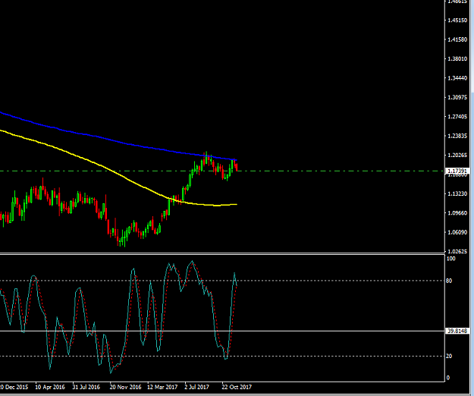Image resolution: width=474 pixels, height=396 pixels.
Task: Click the 1.27405 price axis label
Action: pos(457,117)
